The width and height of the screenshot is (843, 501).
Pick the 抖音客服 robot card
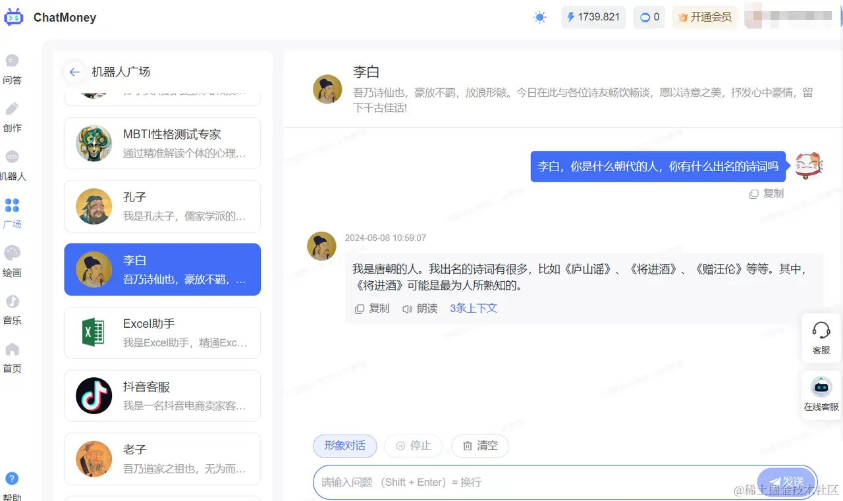pos(162,396)
